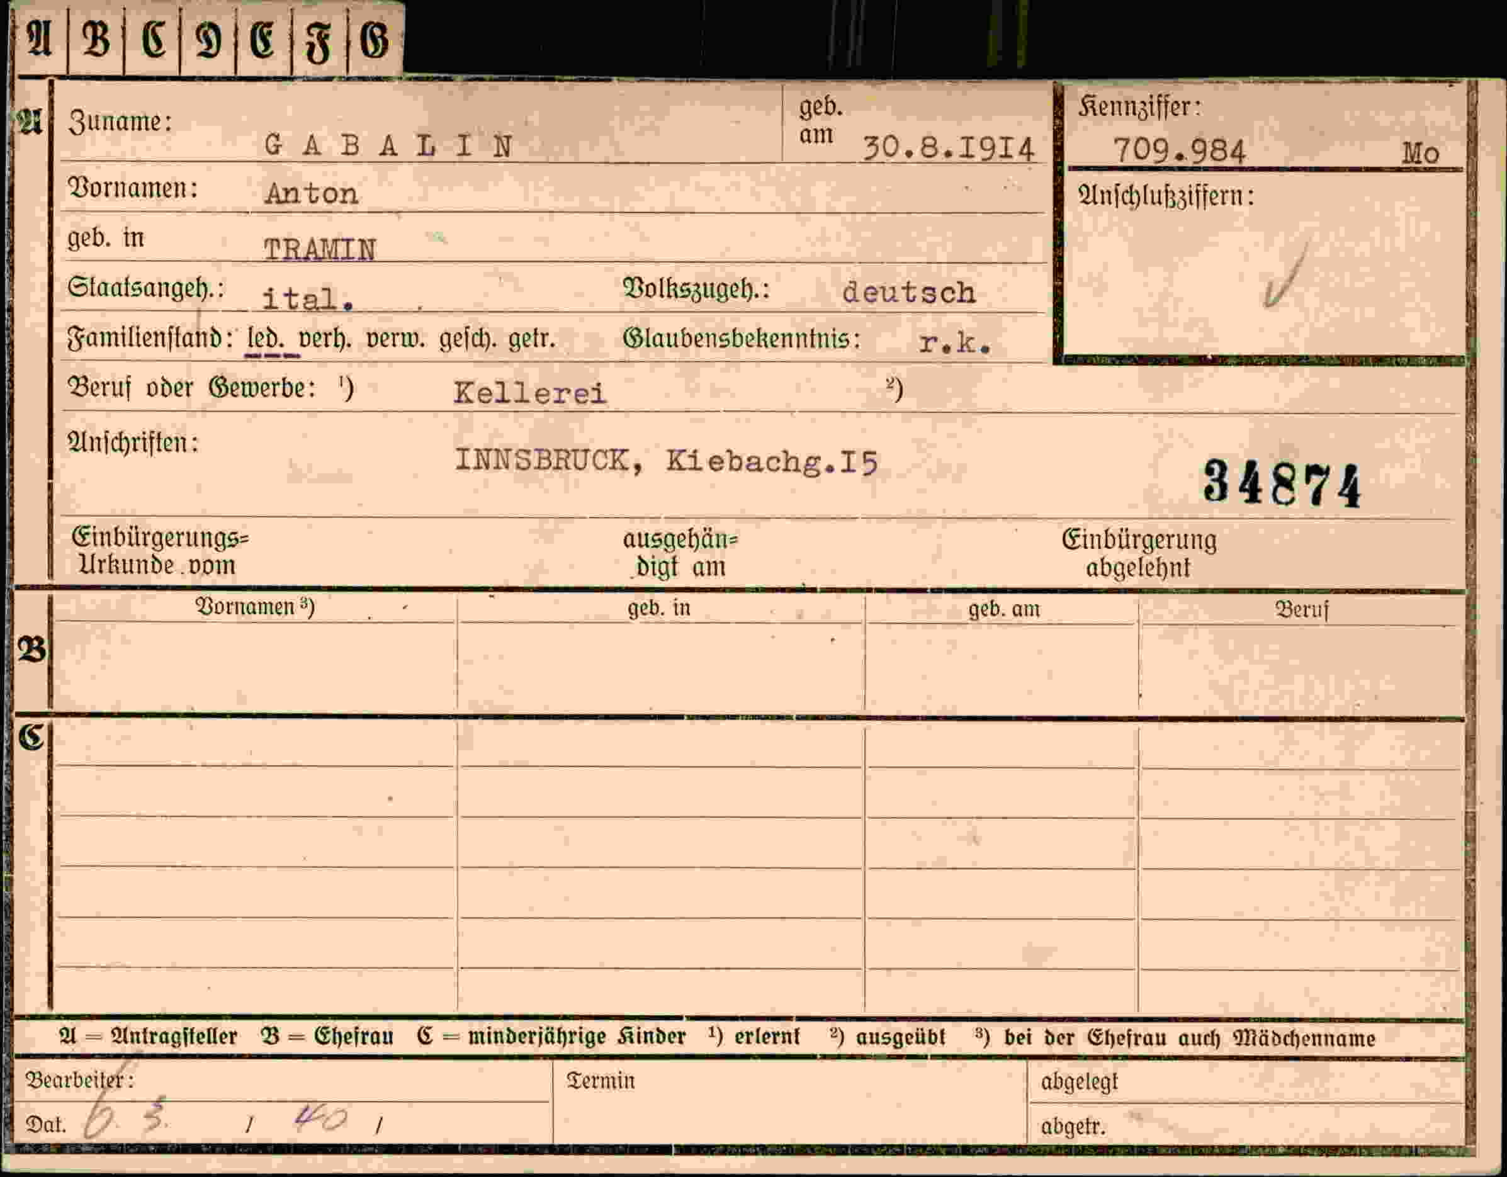Select the surname "GABALIN"

[389, 146]
